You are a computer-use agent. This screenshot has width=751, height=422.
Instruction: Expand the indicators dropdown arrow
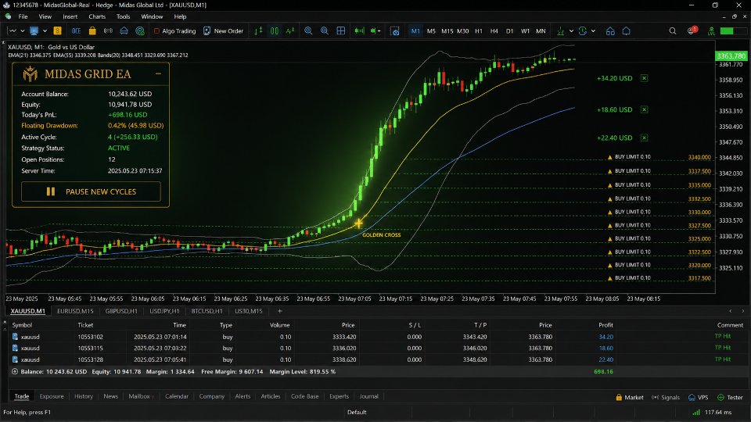[x=571, y=31]
